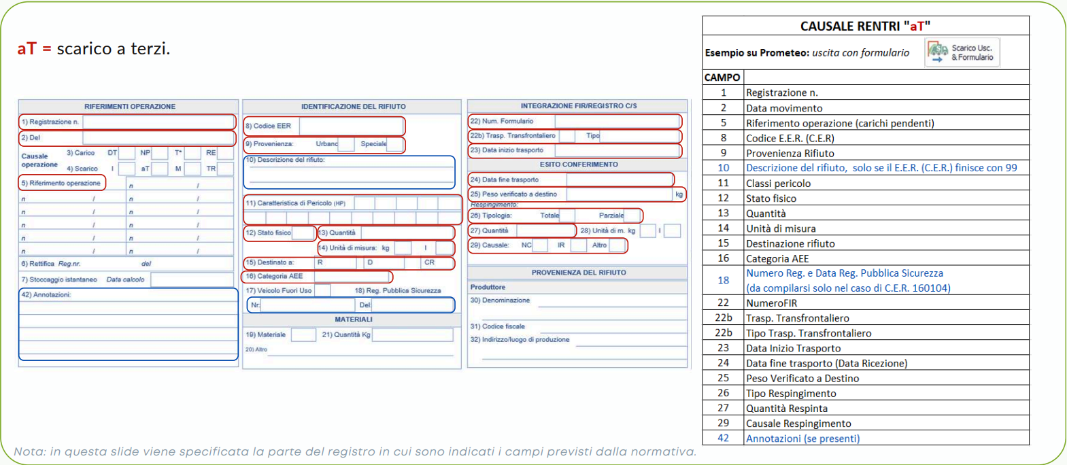Click the Peso verificato a destino field
This screenshot has height=465, width=1067.
tap(619, 194)
